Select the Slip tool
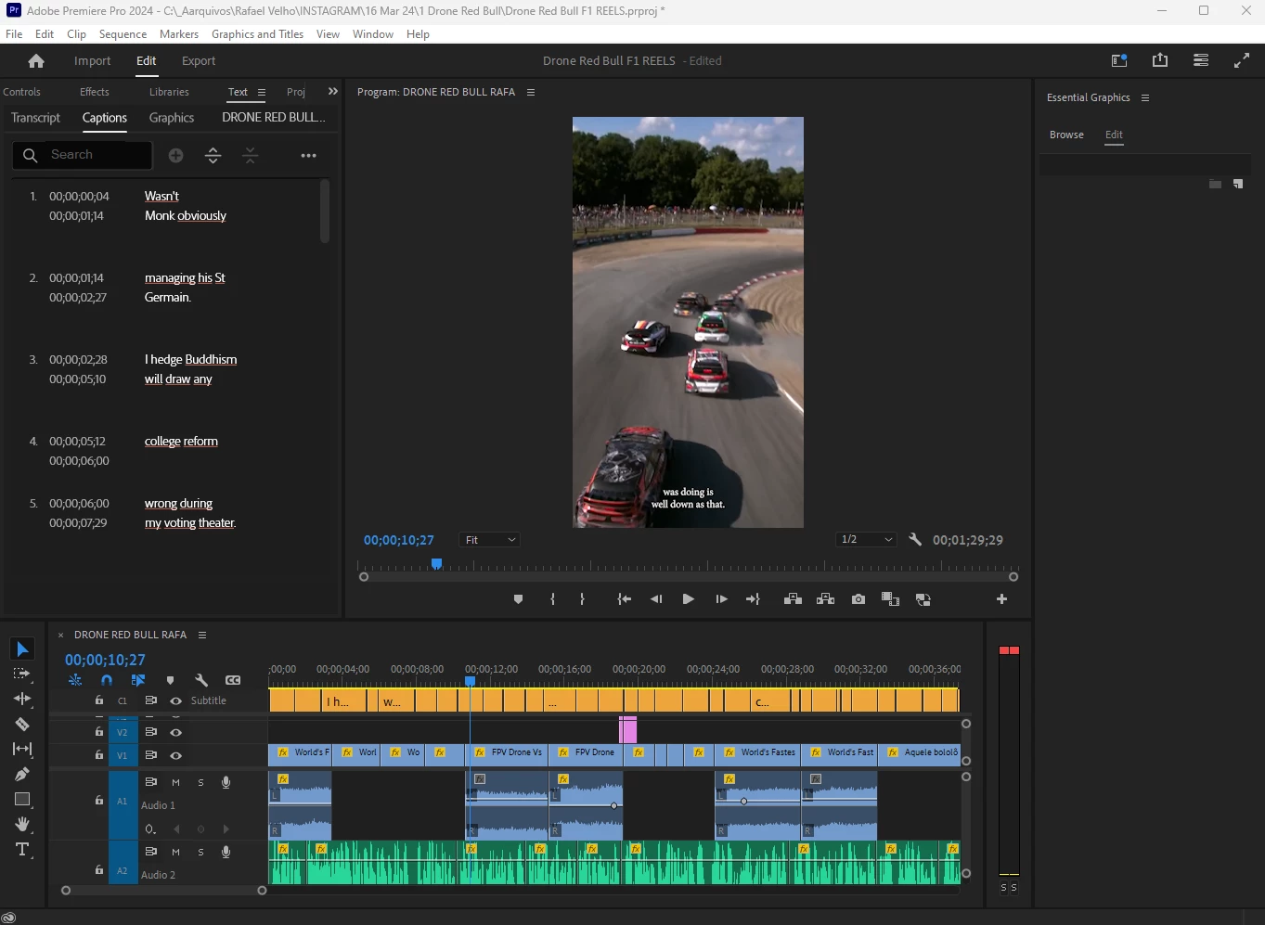1265x925 pixels. (22, 749)
